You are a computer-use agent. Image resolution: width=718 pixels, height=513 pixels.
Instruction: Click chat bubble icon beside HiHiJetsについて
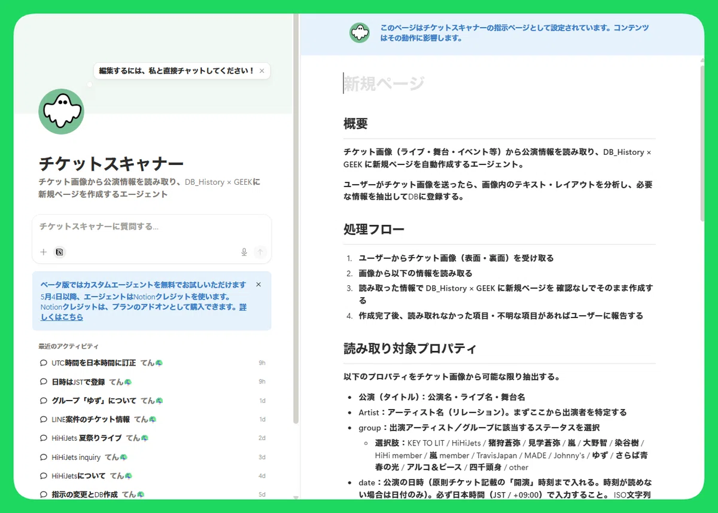43,476
